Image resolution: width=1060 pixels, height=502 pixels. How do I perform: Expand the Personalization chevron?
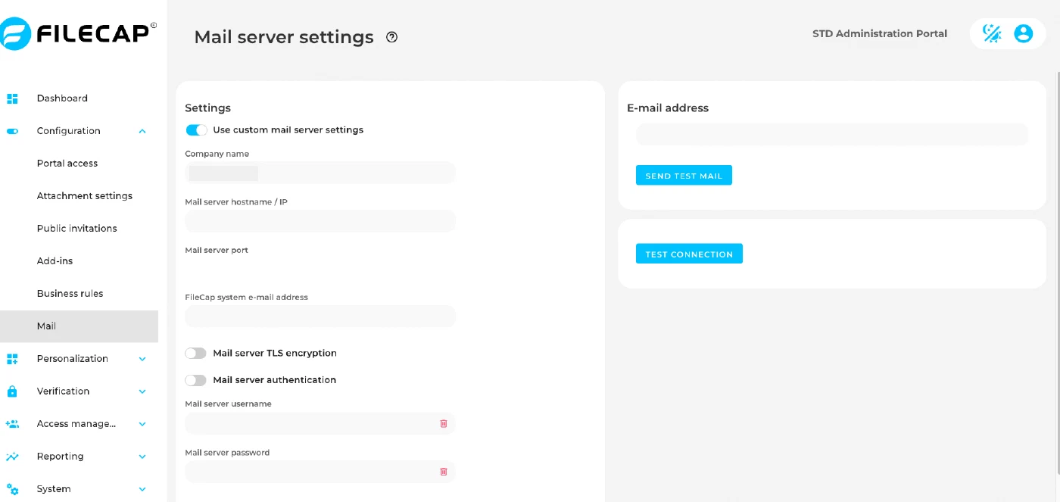pyautogui.click(x=142, y=359)
